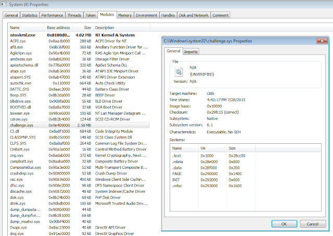
Task: Select Beep.SYS in module list
Action: tap(79, 95)
